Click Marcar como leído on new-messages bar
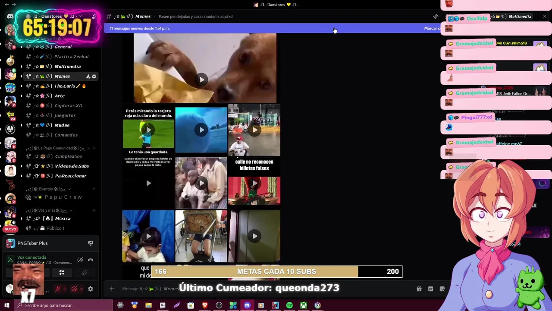The image size is (552, 311). tap(432, 28)
